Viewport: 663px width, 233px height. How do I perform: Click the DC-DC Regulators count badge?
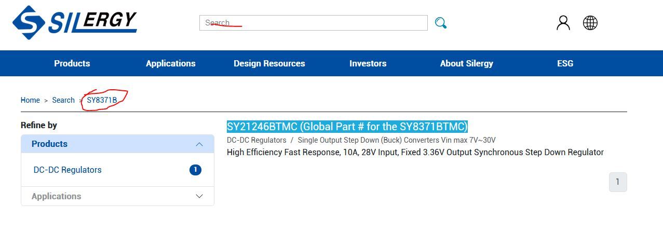(195, 170)
